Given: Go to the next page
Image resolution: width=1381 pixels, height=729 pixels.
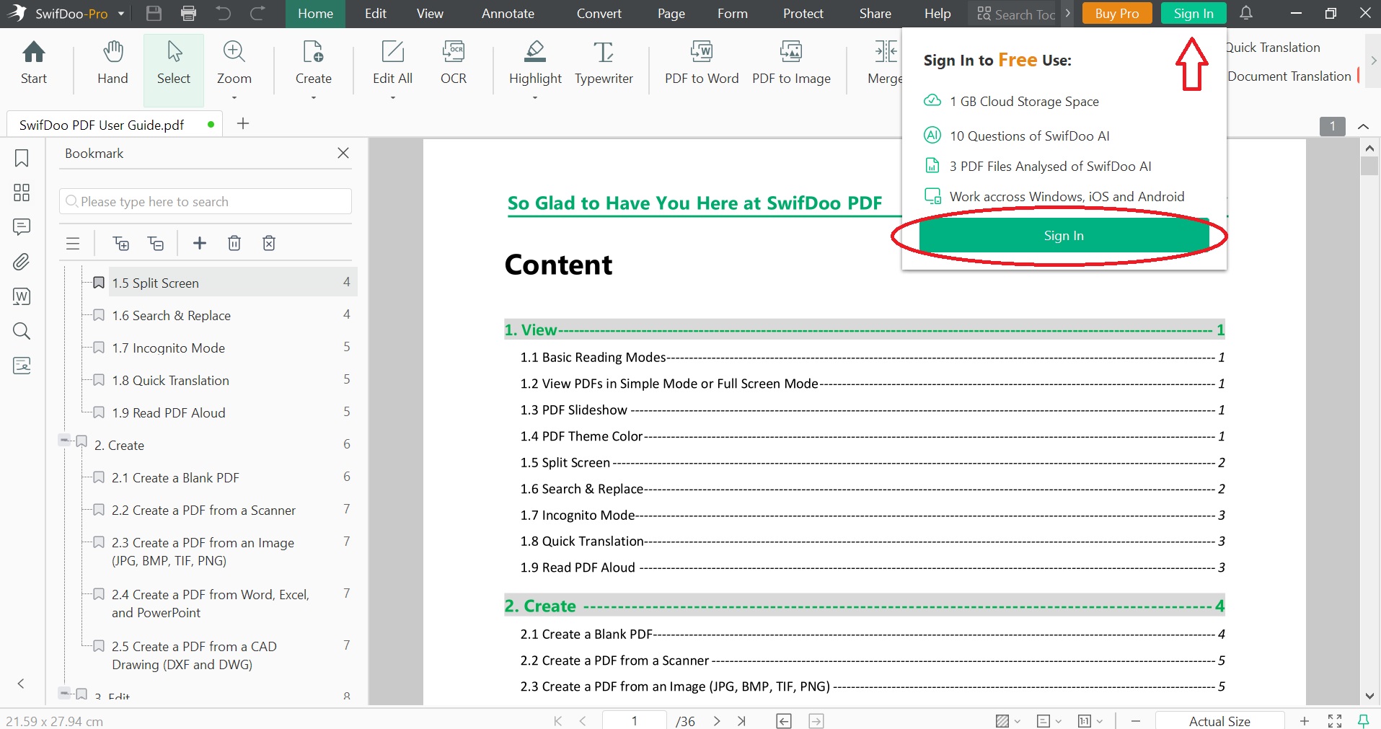Looking at the screenshot, I should point(717,720).
